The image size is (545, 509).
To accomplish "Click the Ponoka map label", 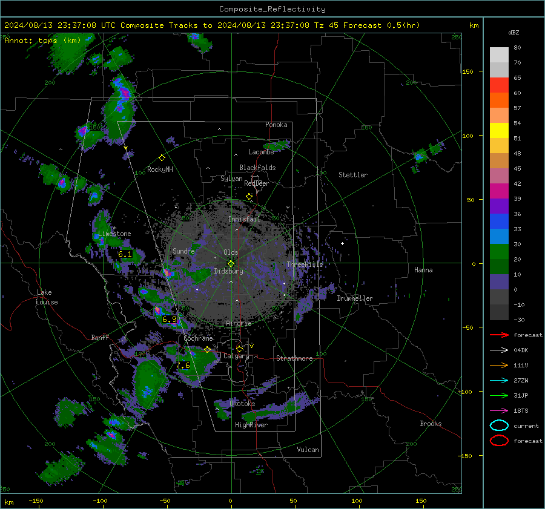I will click(x=276, y=125).
